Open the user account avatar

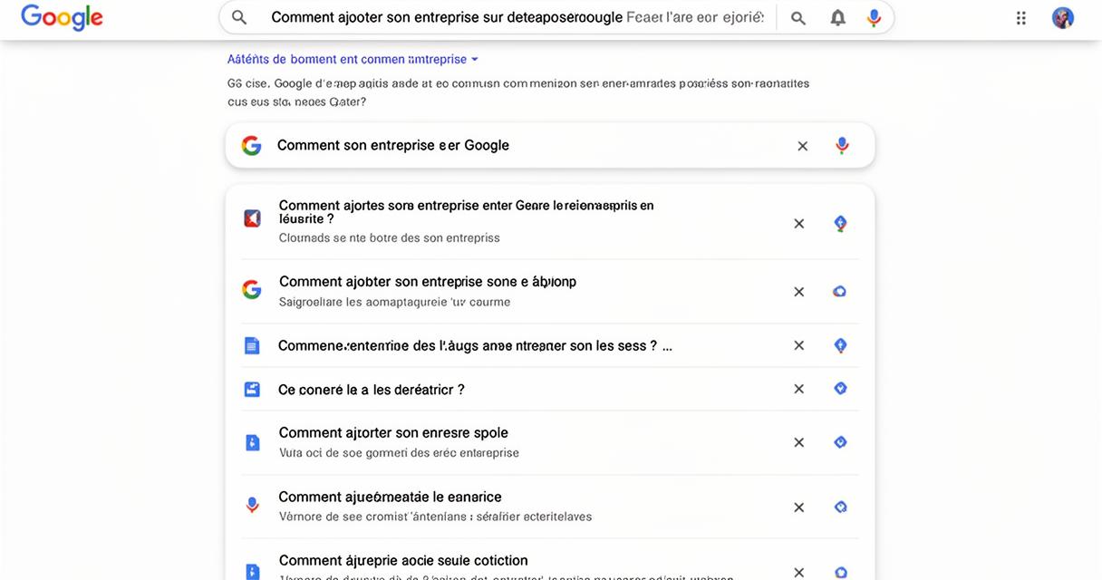[1063, 17]
